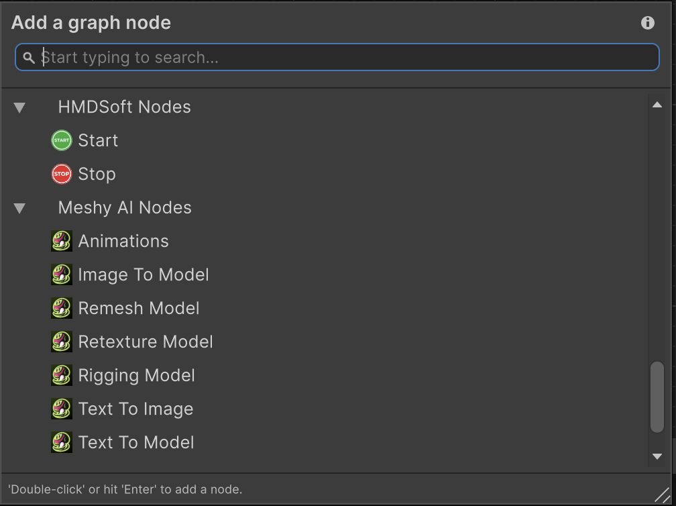
Task: Click the search magnifier icon
Action: 29,58
